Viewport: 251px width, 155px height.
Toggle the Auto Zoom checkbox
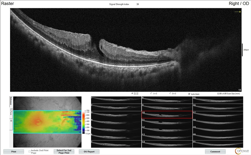click(189, 94)
